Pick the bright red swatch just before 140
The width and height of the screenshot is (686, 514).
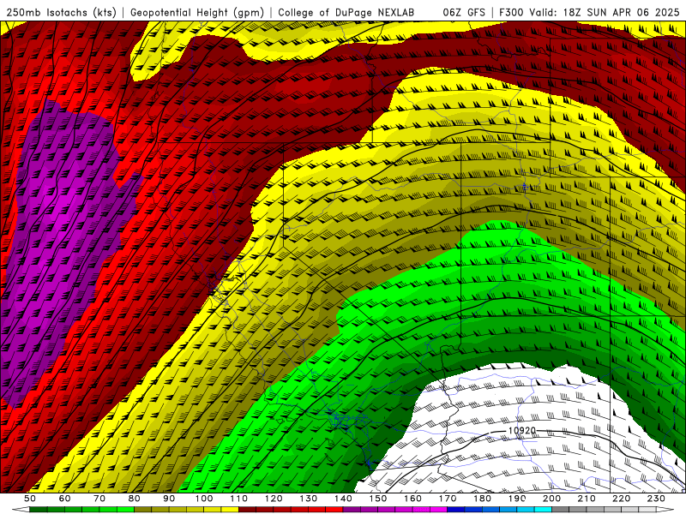click(x=334, y=510)
